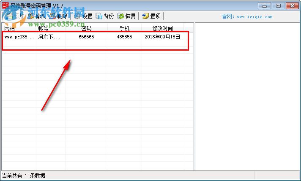Click the 删除 (Delete) toolbar icon
The image size is (301, 181).
[52, 16]
